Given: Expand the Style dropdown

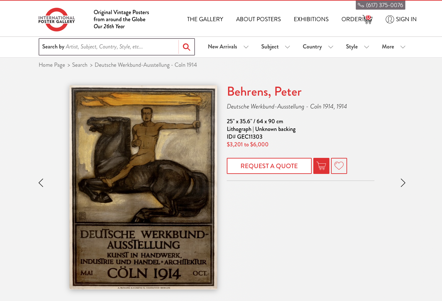Looking at the screenshot, I should coord(357,47).
